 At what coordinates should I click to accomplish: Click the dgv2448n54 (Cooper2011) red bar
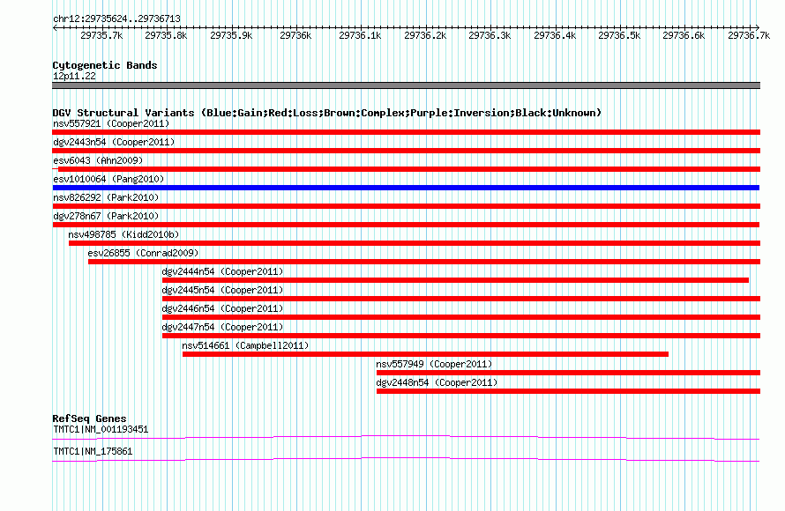[568, 391]
